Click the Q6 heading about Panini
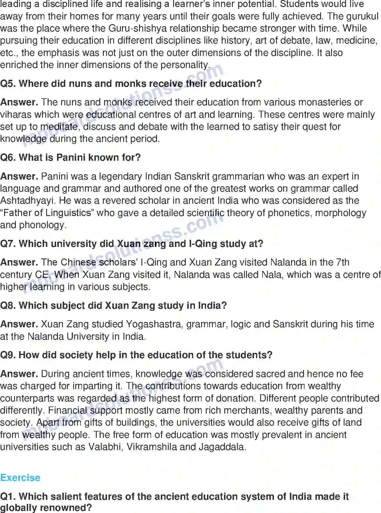The height and width of the screenshot is (513, 381). (71, 158)
